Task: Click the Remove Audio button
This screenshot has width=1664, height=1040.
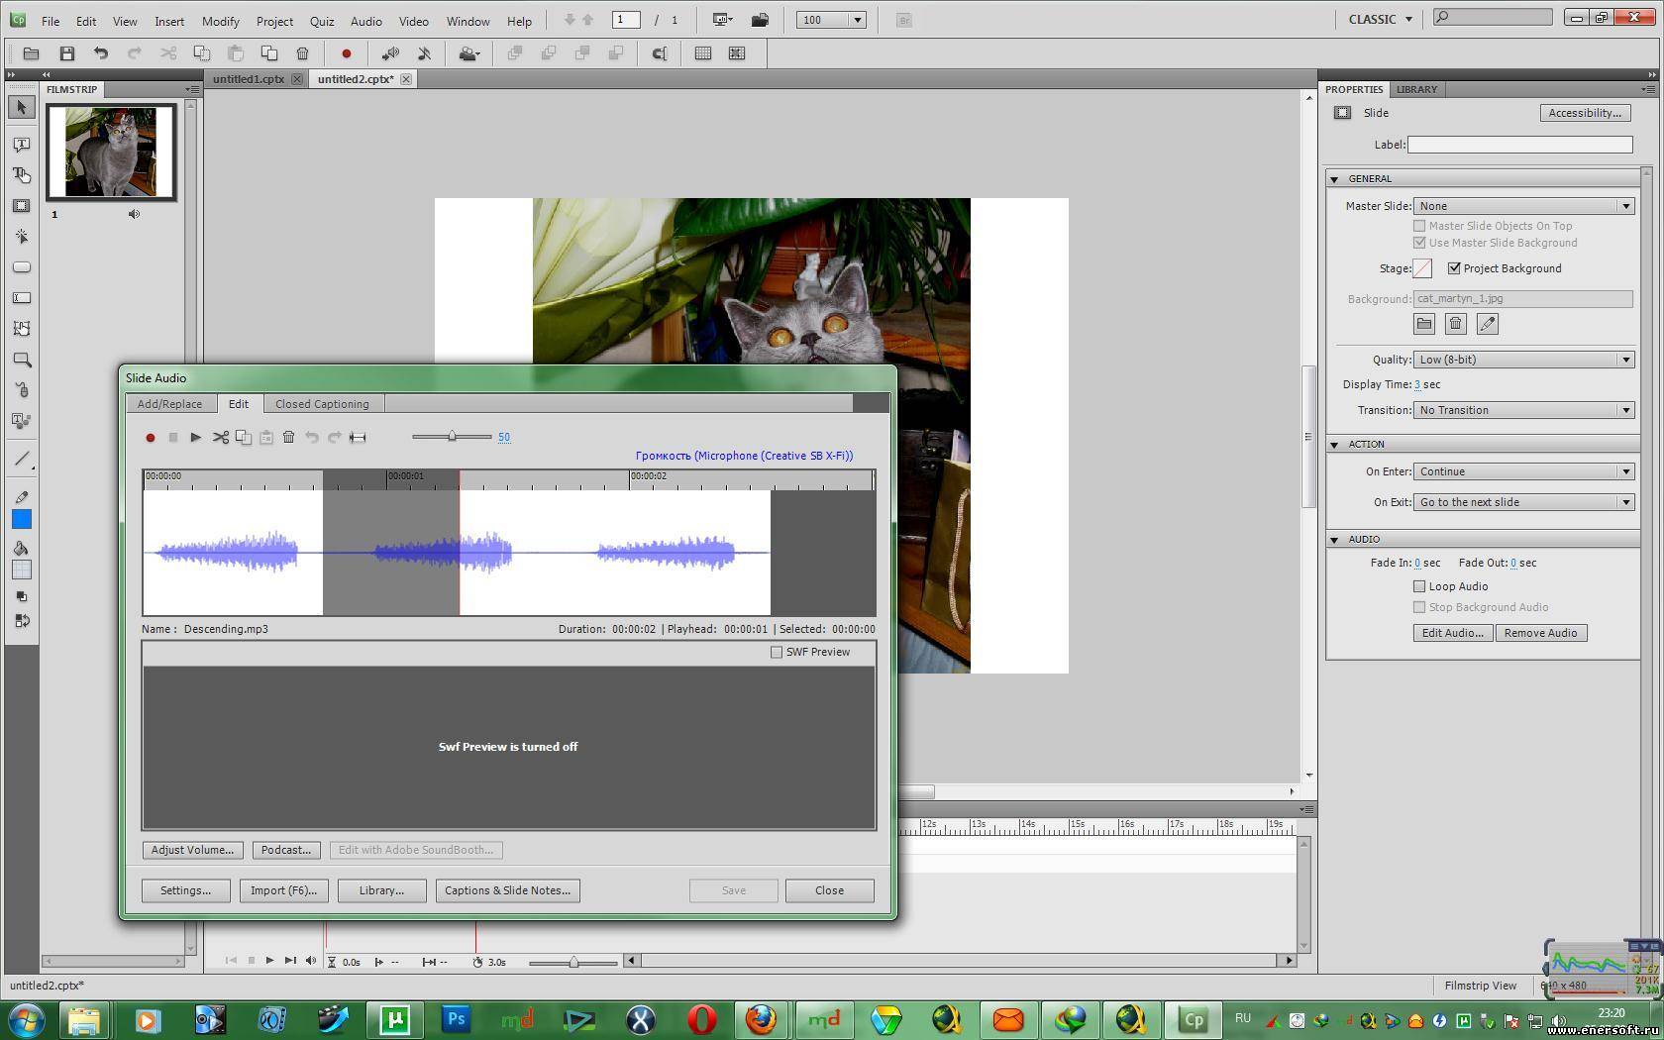Action: pos(1540,633)
